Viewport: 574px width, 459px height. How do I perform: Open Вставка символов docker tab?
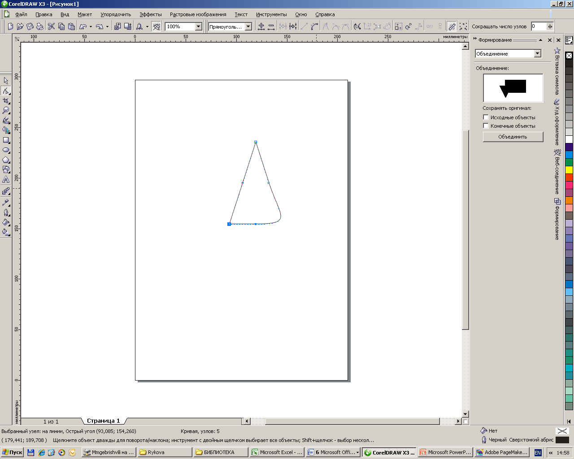557,71
